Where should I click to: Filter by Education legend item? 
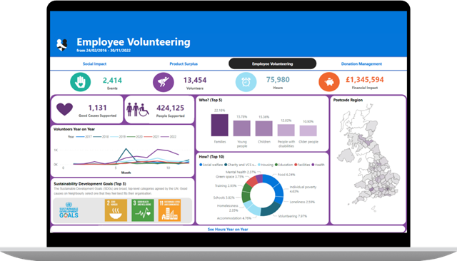(283, 165)
